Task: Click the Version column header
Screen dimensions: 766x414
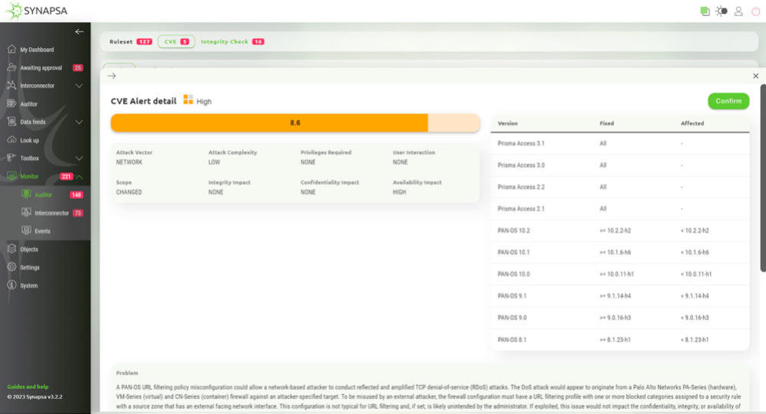Action: [x=508, y=123]
